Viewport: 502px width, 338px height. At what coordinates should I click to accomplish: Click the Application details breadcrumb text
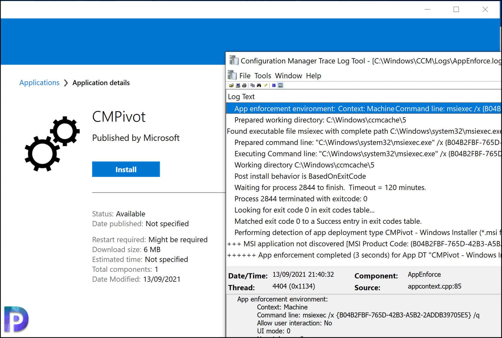point(101,83)
